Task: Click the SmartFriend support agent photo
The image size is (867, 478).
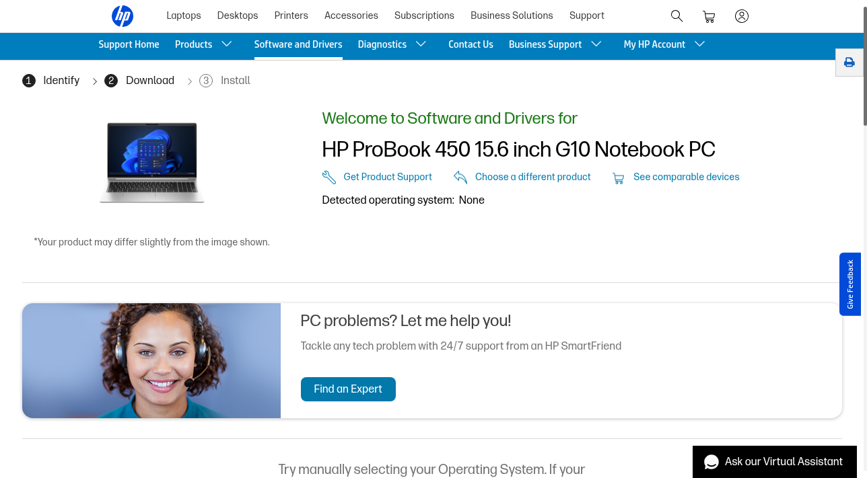Action: click(x=151, y=360)
